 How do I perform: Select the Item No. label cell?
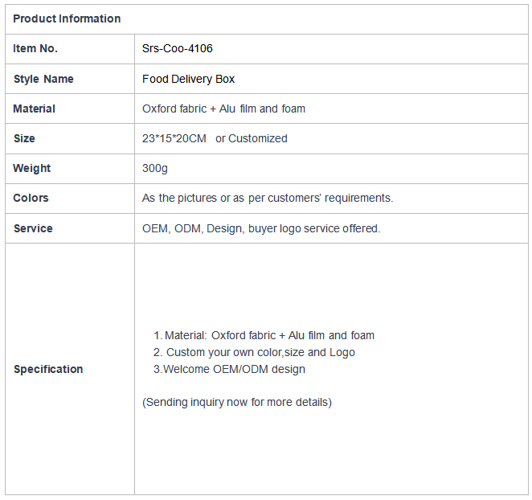click(x=70, y=49)
